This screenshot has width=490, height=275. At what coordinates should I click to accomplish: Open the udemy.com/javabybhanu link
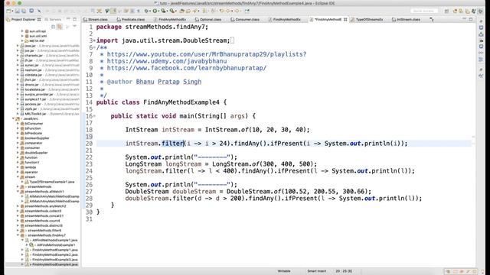[x=167, y=61]
